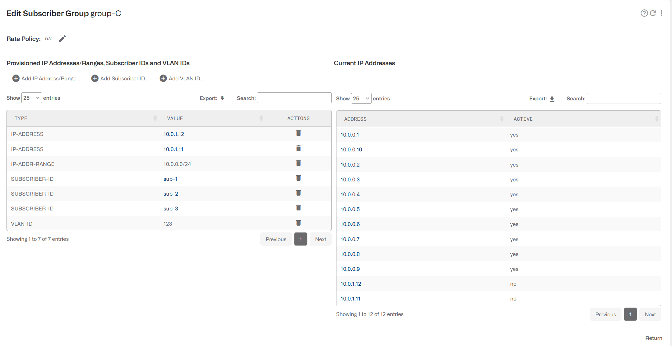The image size is (672, 346).
Task: Go to Previous page in Current IP Addresses
Action: pyautogui.click(x=606, y=314)
